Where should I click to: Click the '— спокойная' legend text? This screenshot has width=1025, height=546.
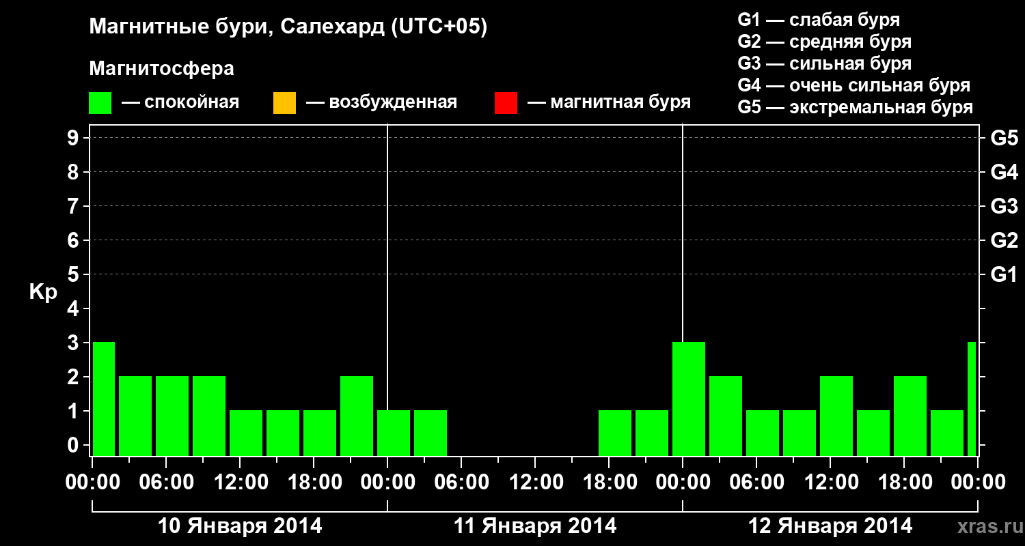[180, 103]
